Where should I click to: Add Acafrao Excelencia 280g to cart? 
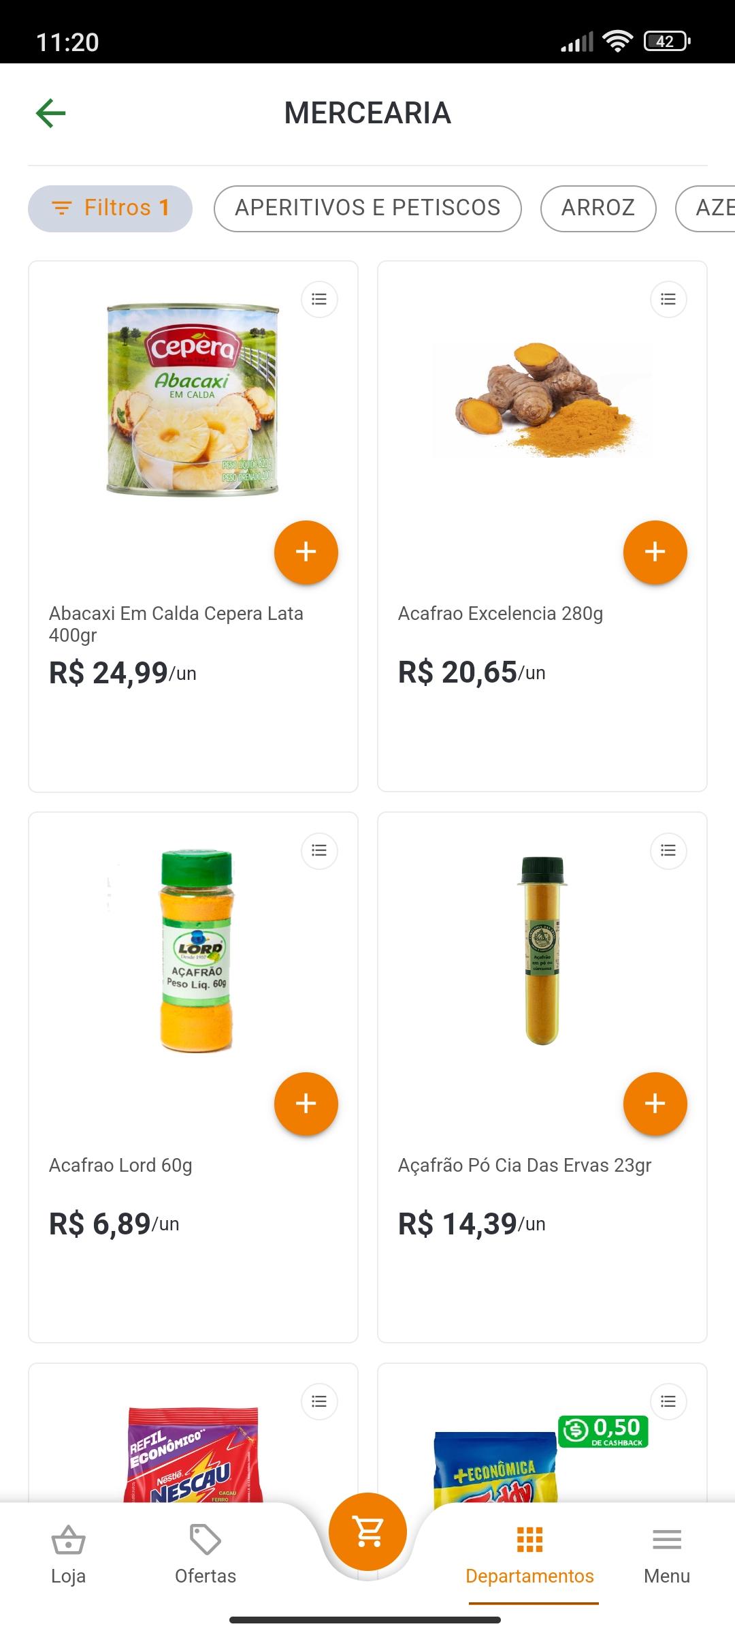pyautogui.click(x=655, y=552)
